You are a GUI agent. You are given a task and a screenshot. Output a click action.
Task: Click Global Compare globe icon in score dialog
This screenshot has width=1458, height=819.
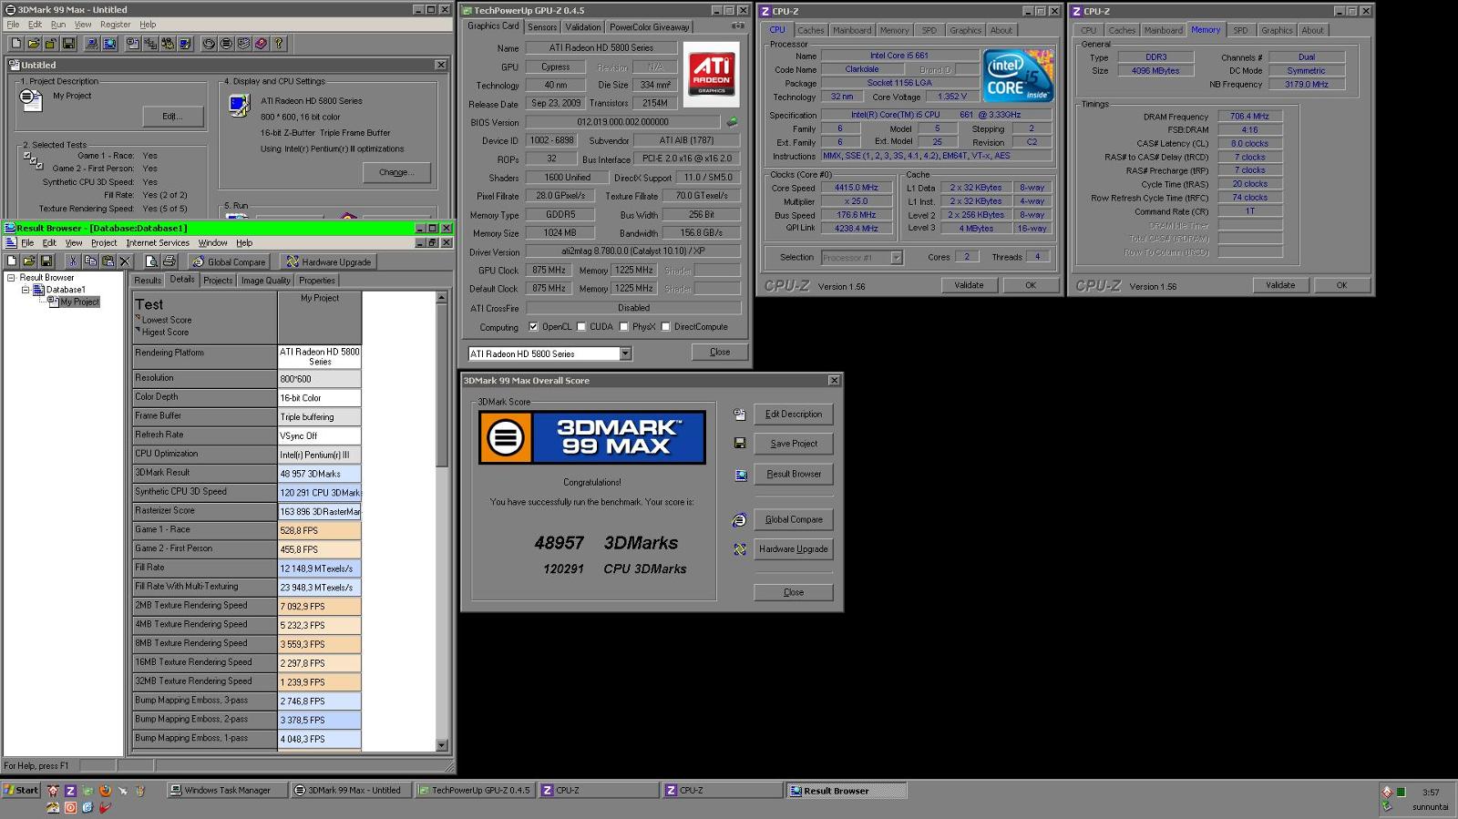740,520
